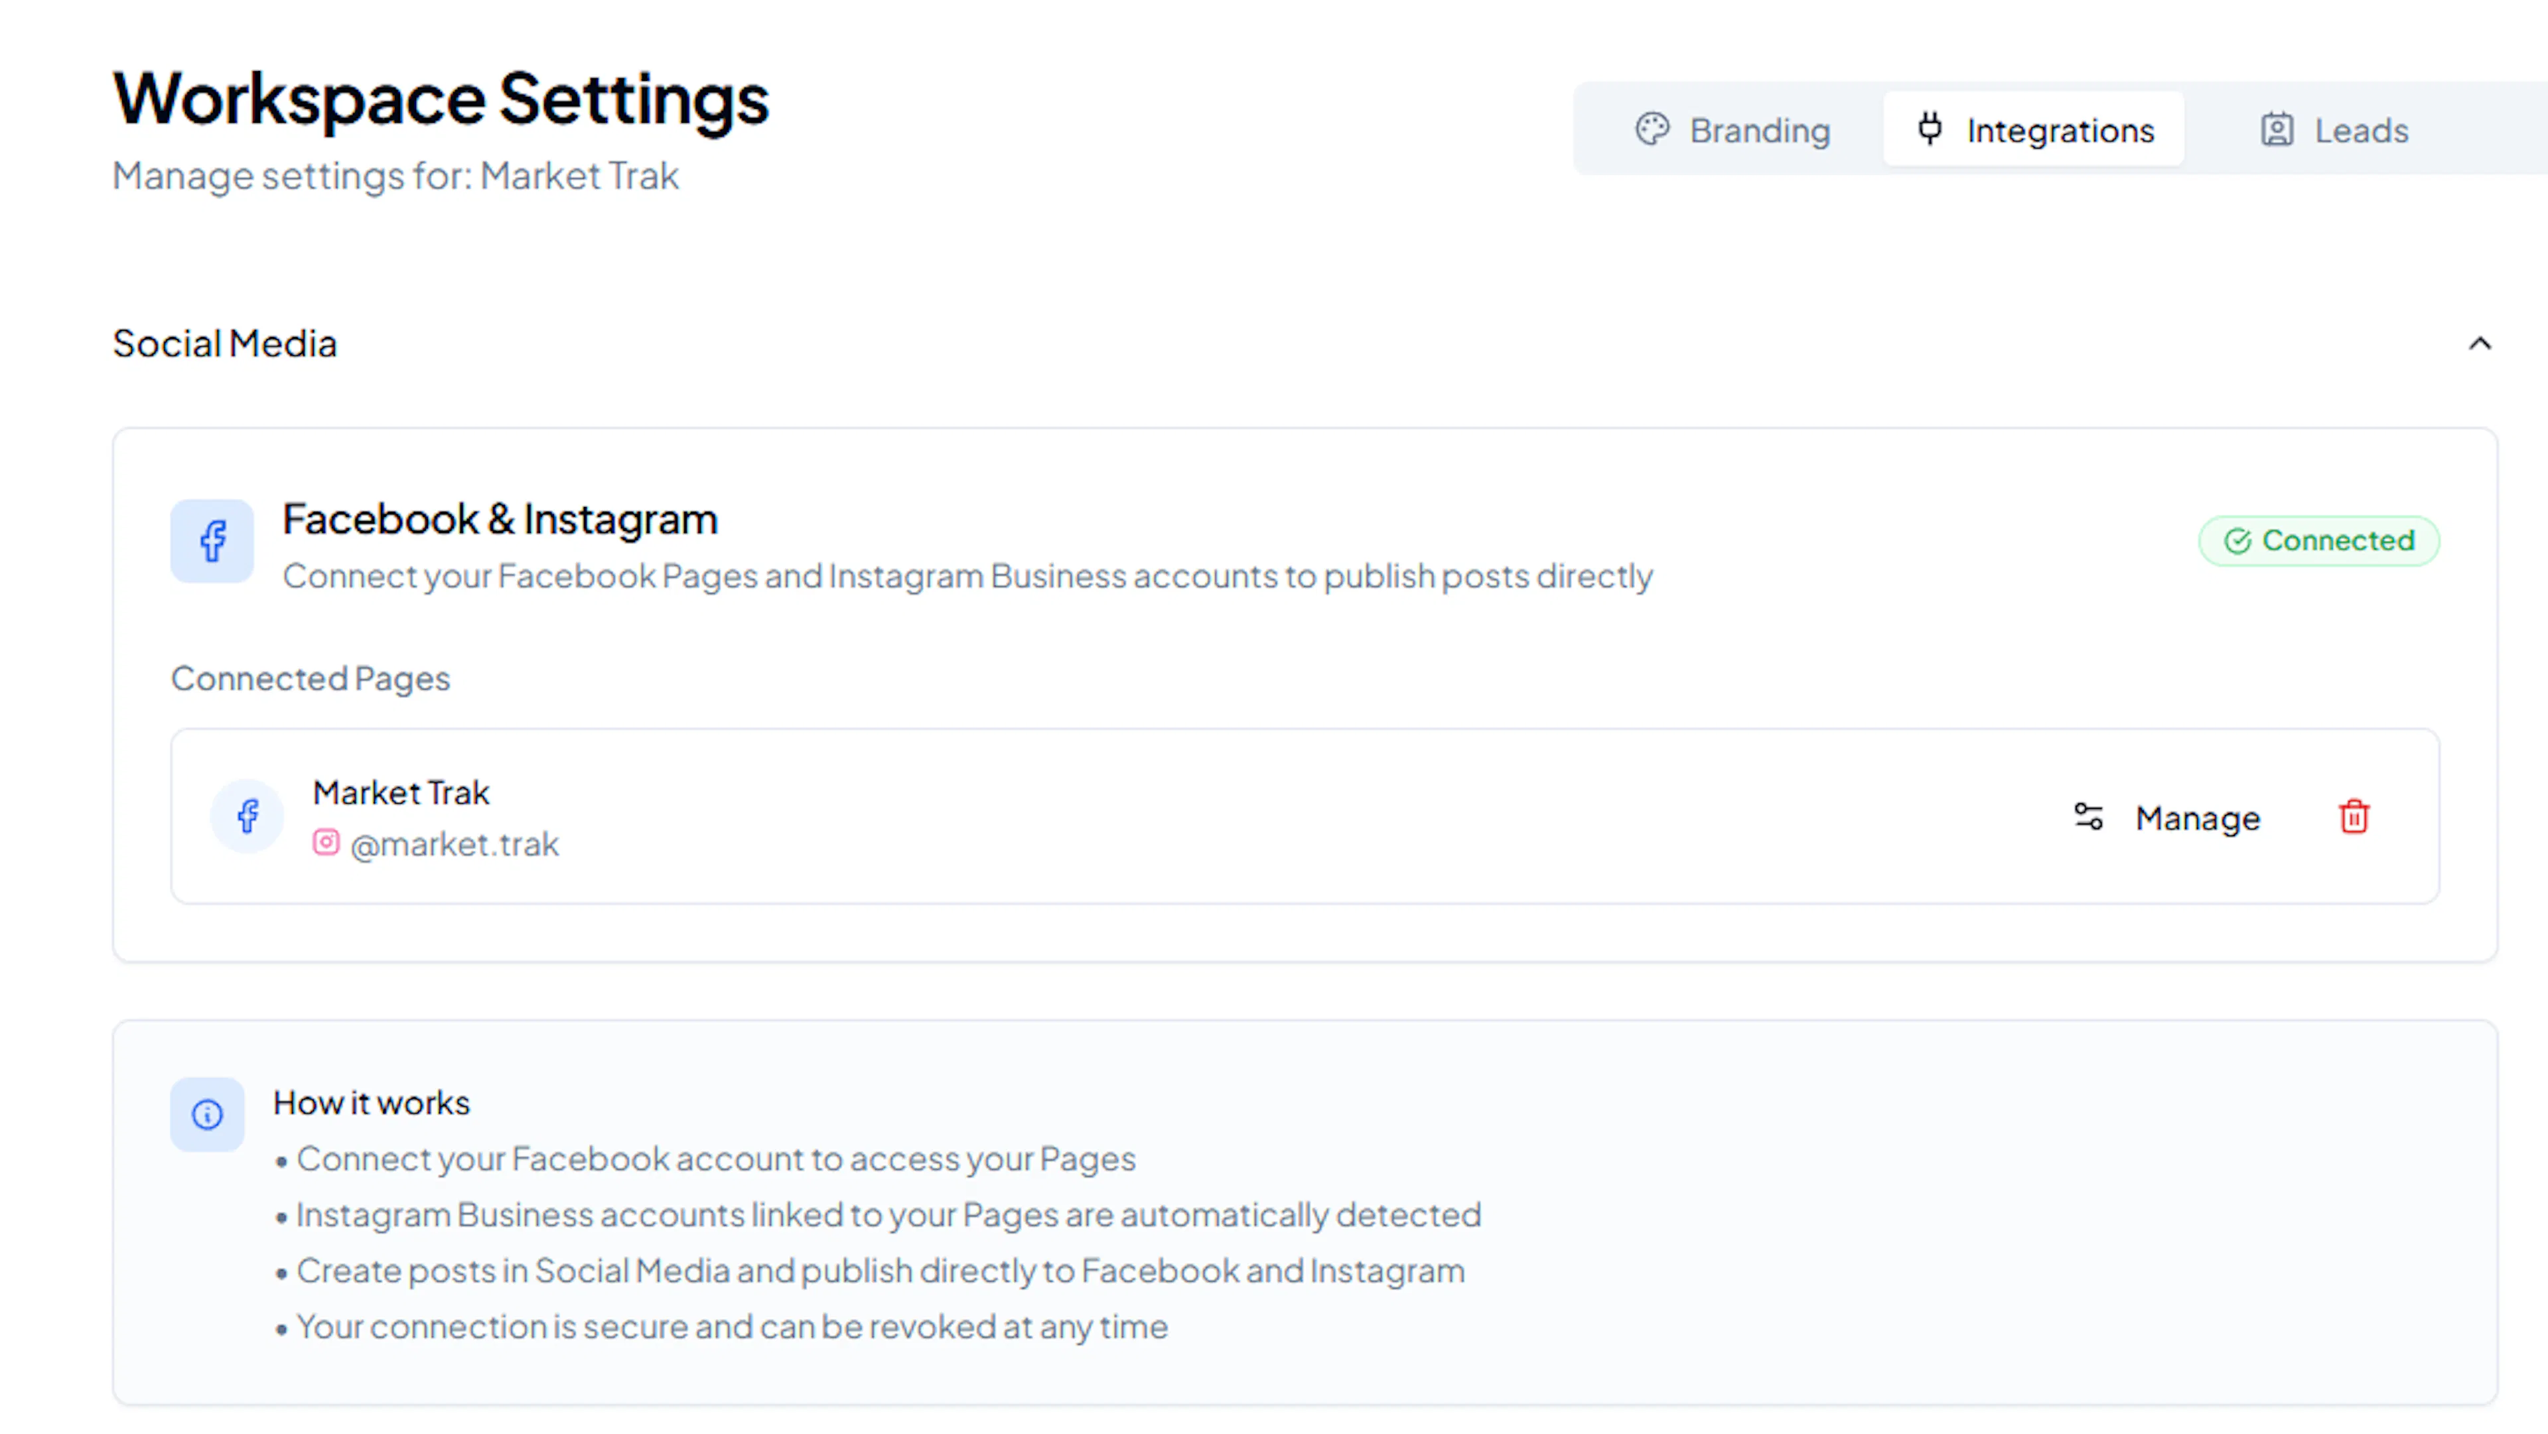Click the green Connected status badge

2318,541
